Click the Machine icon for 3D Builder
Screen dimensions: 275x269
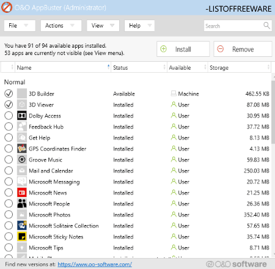coord(174,94)
